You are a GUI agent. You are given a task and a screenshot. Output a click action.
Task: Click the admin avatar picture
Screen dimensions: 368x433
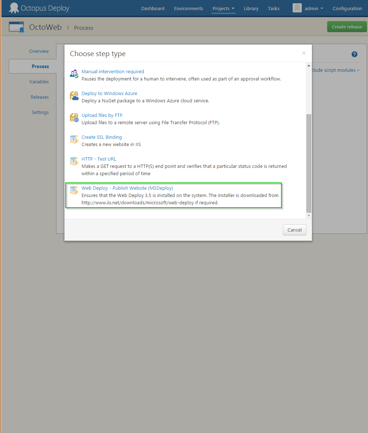(x=297, y=8)
